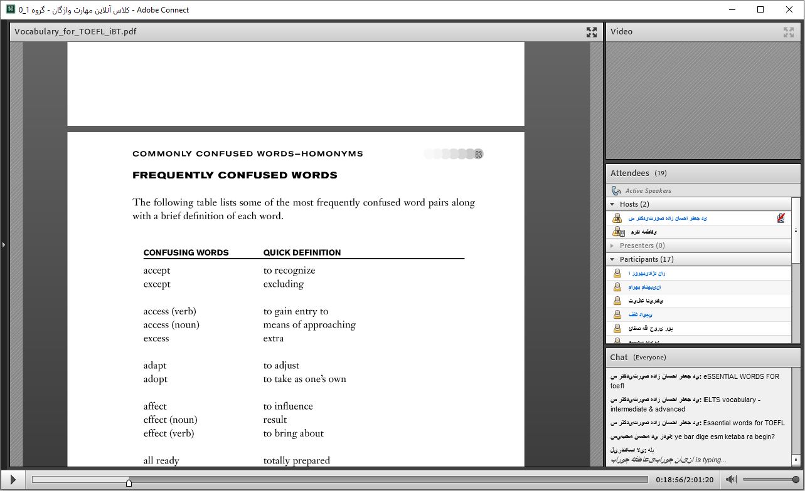Click the 'CONFUSING WORDS' column header
The height and width of the screenshot is (491, 805).
(x=186, y=253)
